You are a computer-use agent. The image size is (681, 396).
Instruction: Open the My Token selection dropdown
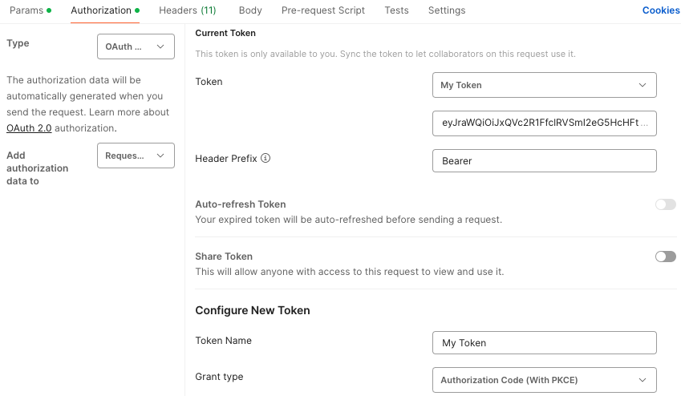pyautogui.click(x=544, y=85)
